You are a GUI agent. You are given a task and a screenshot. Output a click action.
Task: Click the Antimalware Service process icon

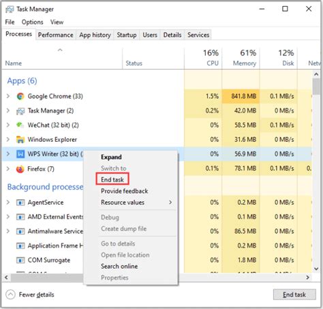point(20,231)
